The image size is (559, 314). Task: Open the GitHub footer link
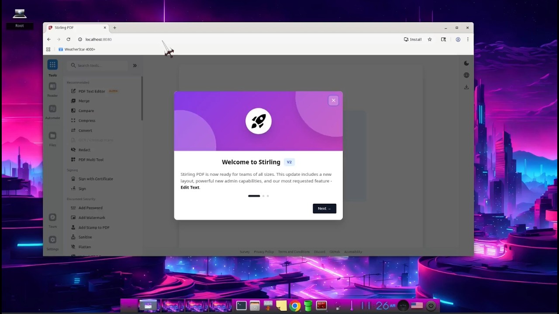point(335,252)
